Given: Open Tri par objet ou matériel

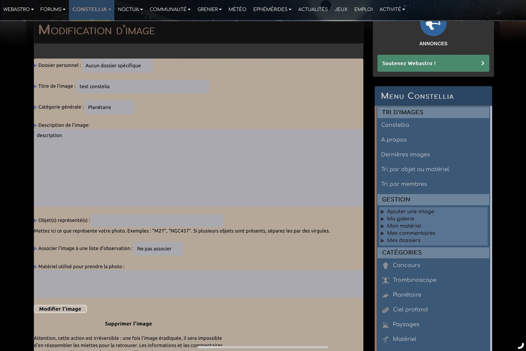Looking at the screenshot, I should pyautogui.click(x=415, y=169).
